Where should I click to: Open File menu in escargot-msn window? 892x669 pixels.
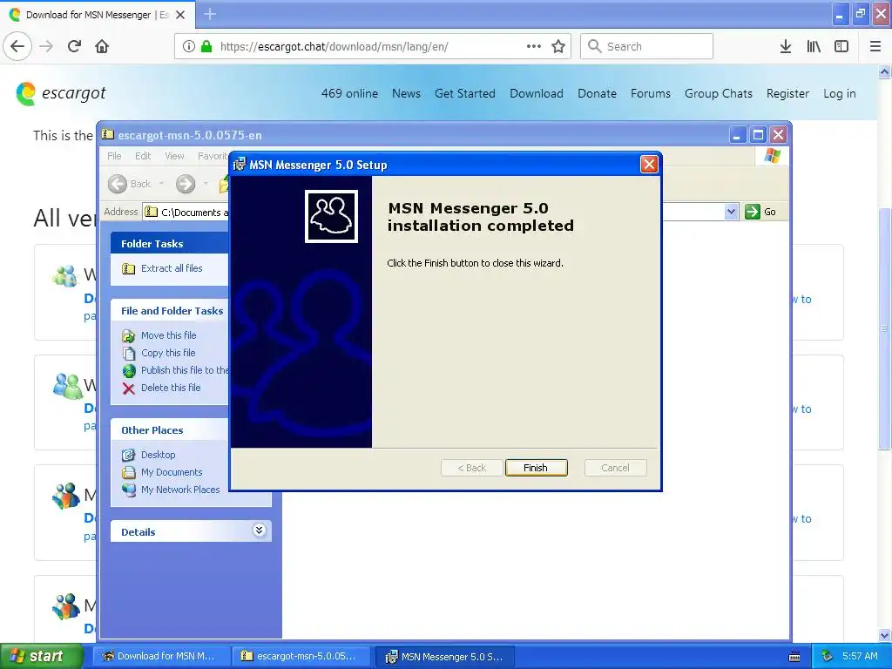point(114,156)
